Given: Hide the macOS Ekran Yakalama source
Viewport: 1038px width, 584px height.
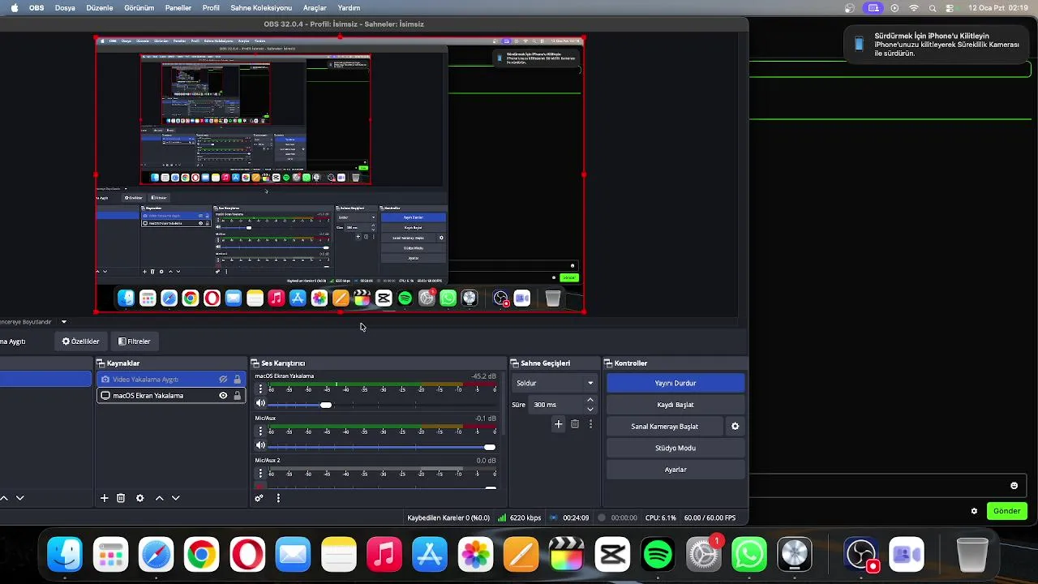Looking at the screenshot, I should tap(223, 396).
